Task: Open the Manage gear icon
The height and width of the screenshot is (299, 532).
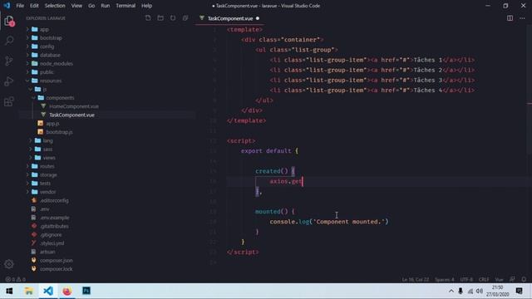Action: click(x=9, y=264)
